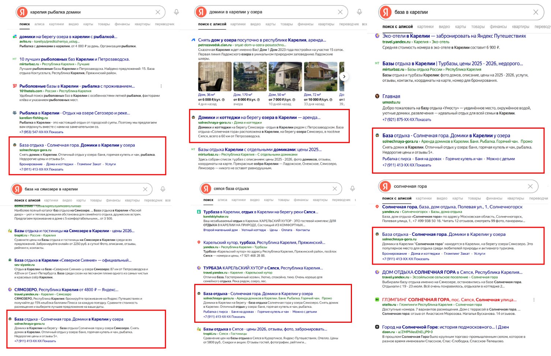Click Yandex logo beside "сяпся база отдыха"
The height and width of the screenshot is (356, 551).
pos(206,189)
